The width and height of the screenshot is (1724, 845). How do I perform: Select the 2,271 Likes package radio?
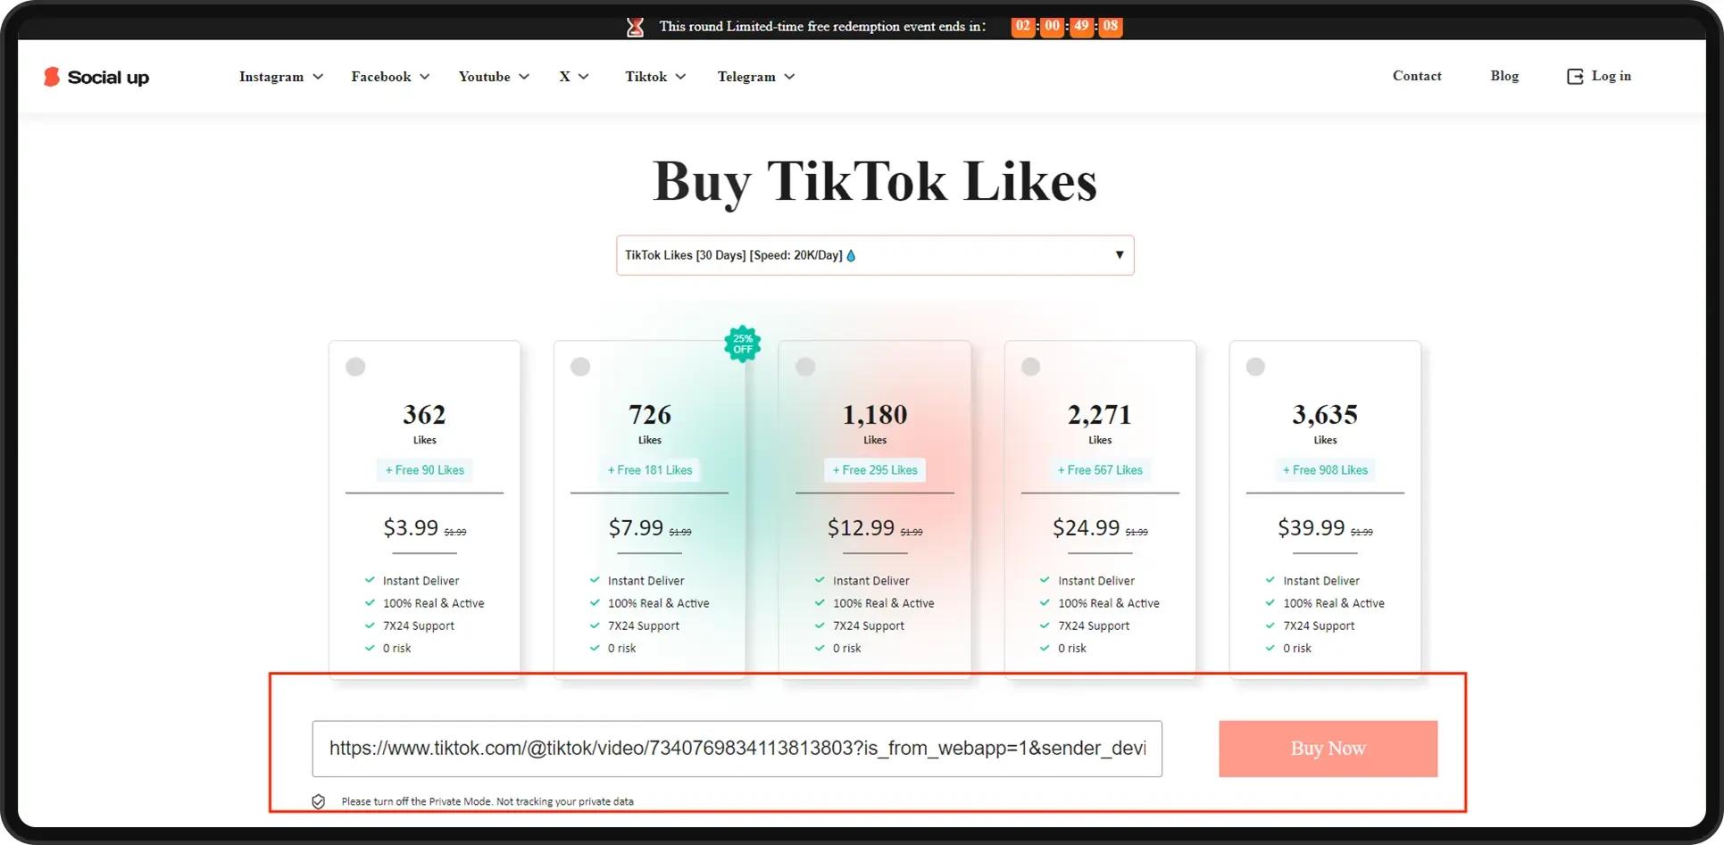pos(1030,367)
